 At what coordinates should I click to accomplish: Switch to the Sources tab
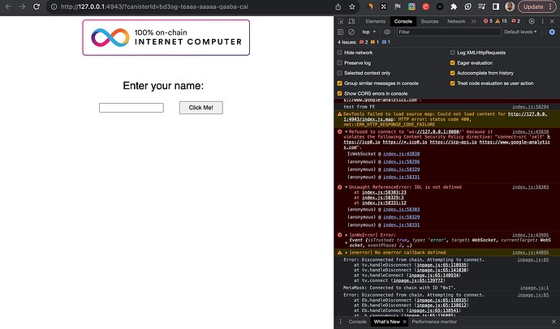coord(429,21)
